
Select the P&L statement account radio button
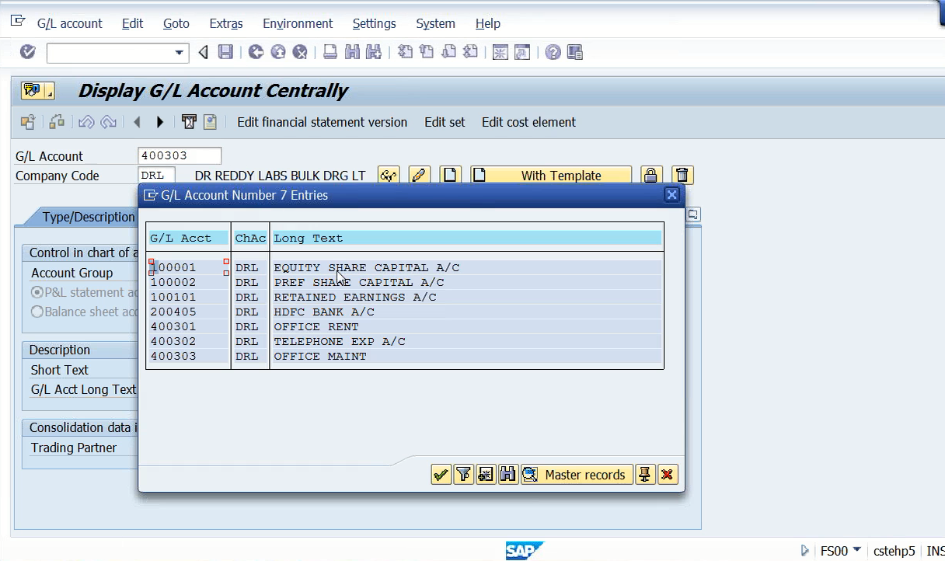click(x=37, y=292)
